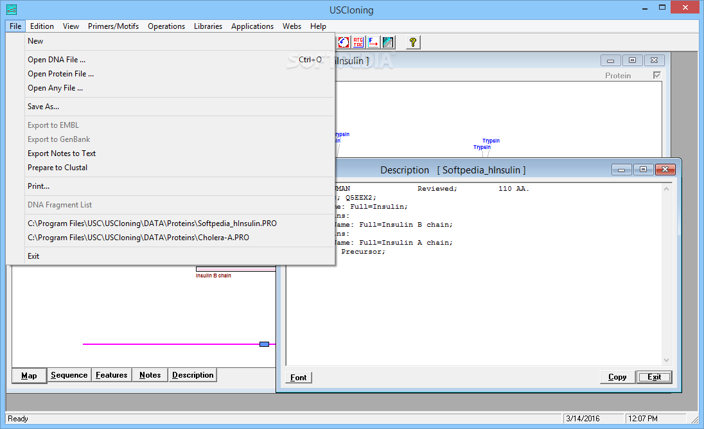Toggle the Protein checkbox
The height and width of the screenshot is (429, 704).
(x=657, y=75)
